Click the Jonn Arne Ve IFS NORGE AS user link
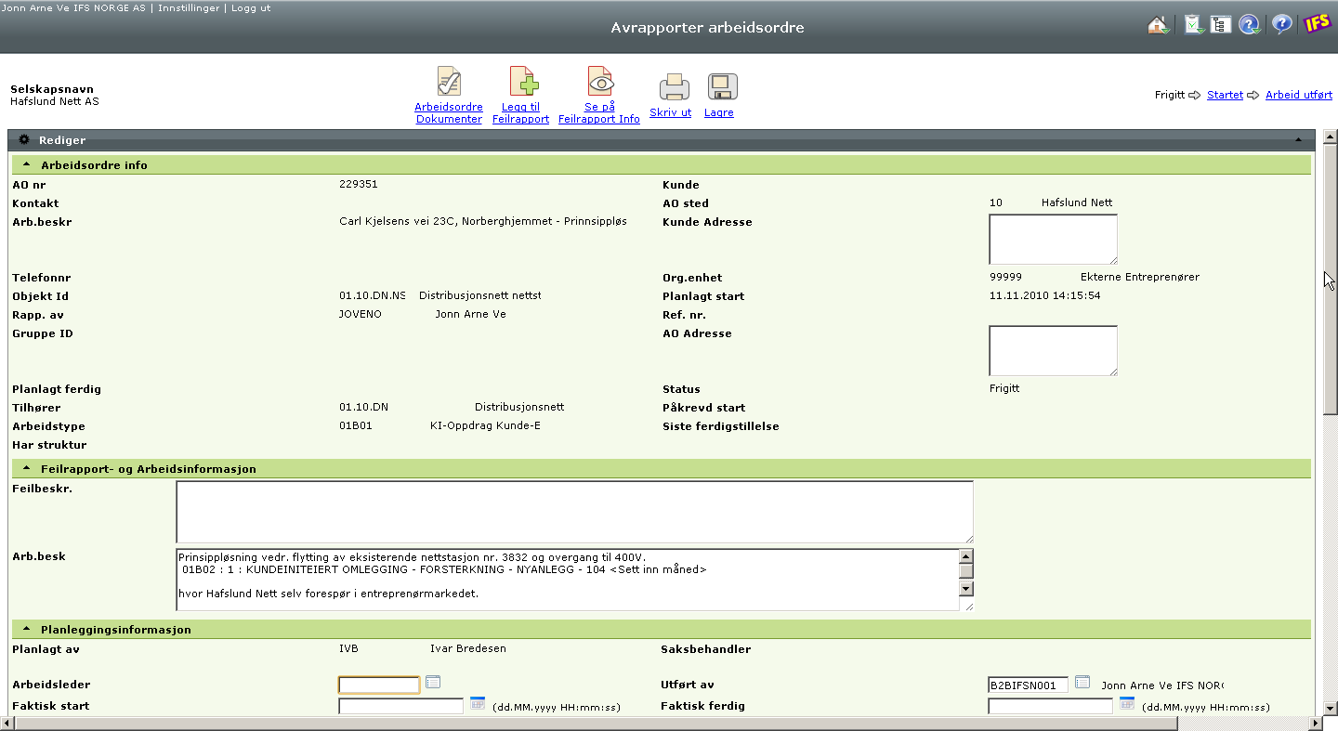Image resolution: width=1338 pixels, height=731 pixels. pyautogui.click(x=74, y=7)
